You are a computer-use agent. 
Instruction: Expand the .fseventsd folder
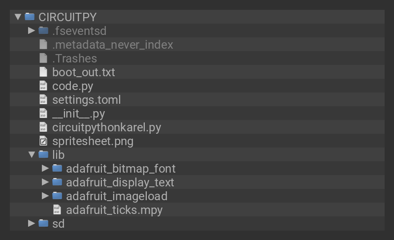[32, 30]
